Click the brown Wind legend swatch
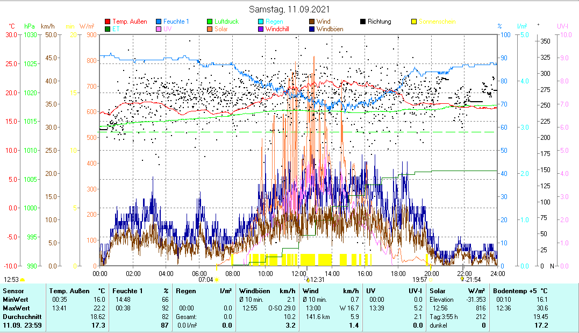 pyautogui.click(x=312, y=22)
